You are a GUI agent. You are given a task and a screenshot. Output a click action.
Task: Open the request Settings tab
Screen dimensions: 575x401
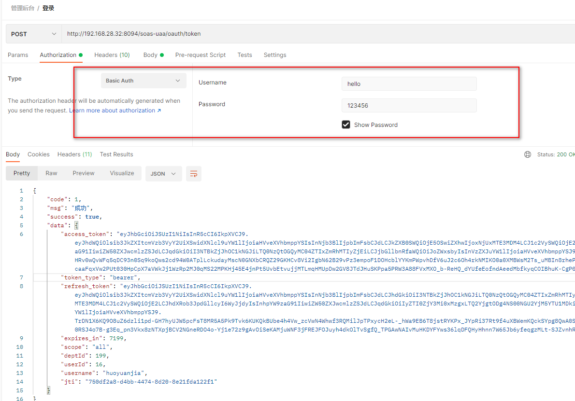click(x=275, y=55)
